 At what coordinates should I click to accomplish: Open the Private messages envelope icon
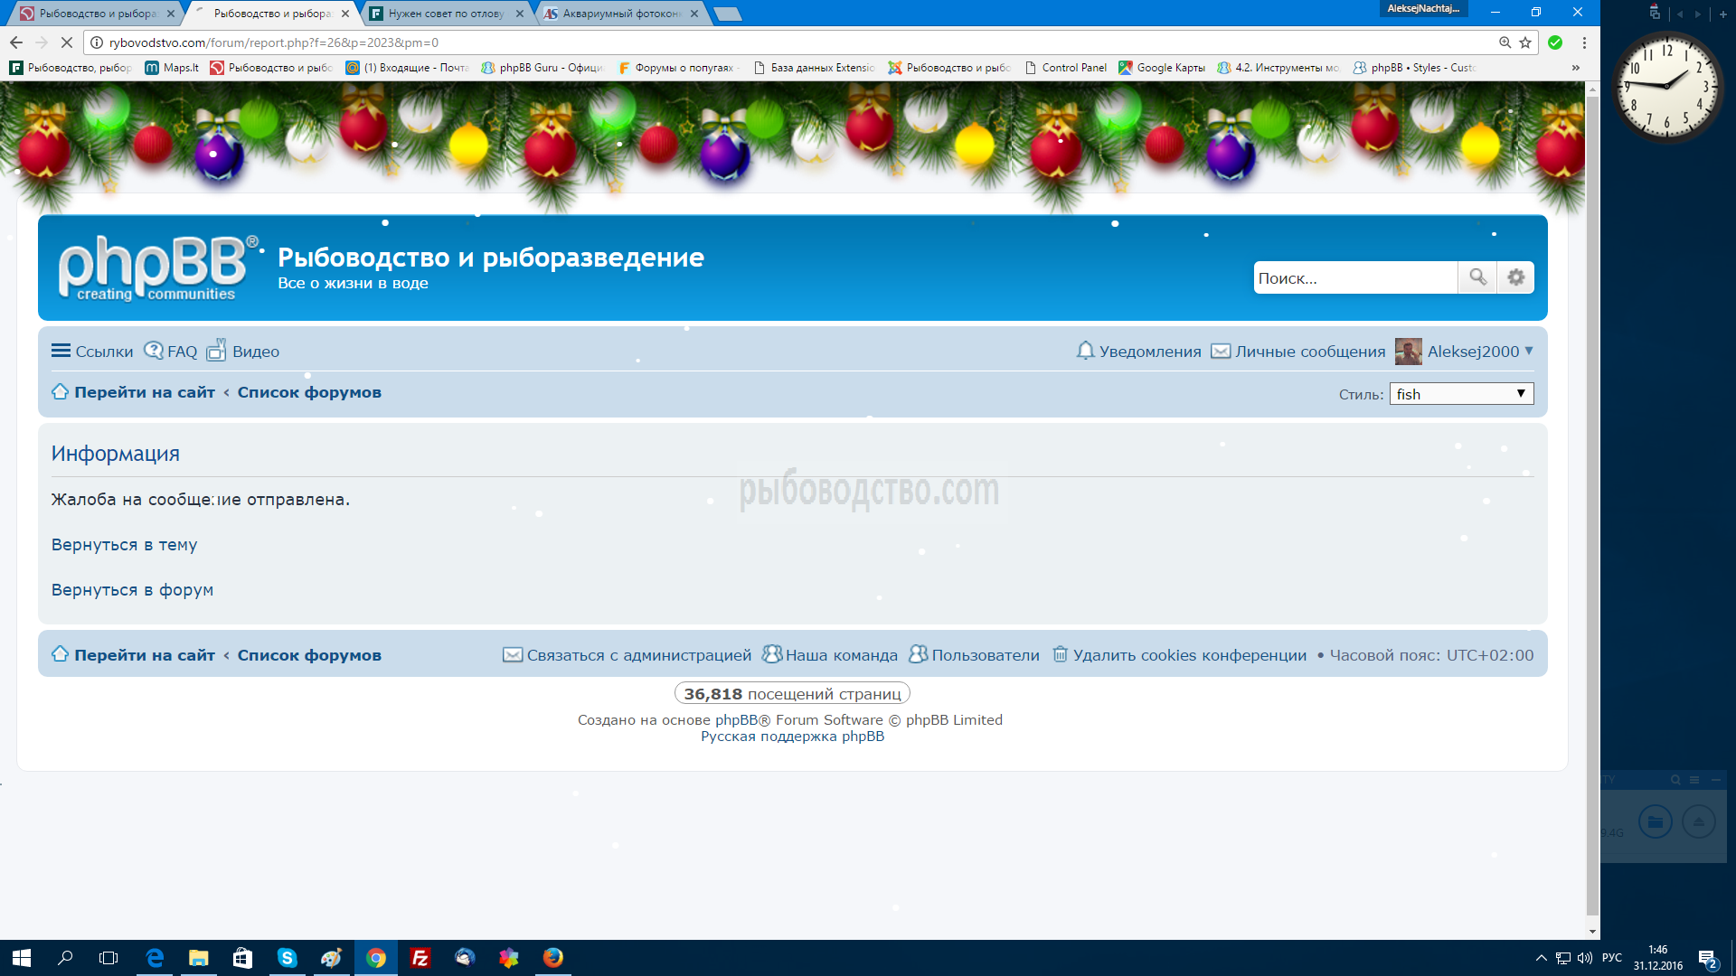coord(1220,351)
